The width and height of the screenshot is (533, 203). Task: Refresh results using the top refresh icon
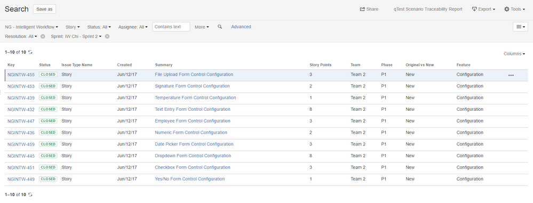30,52
